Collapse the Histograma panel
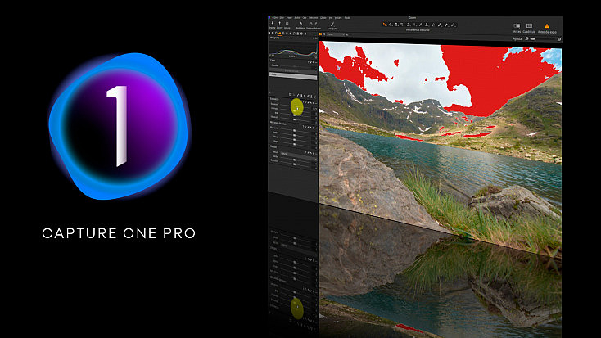 (269, 38)
